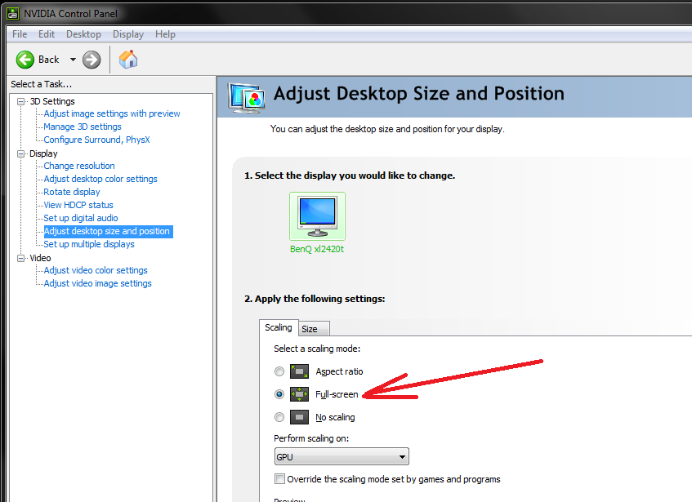
Task: Collapse the 3D Settings tree node
Action: [20, 101]
